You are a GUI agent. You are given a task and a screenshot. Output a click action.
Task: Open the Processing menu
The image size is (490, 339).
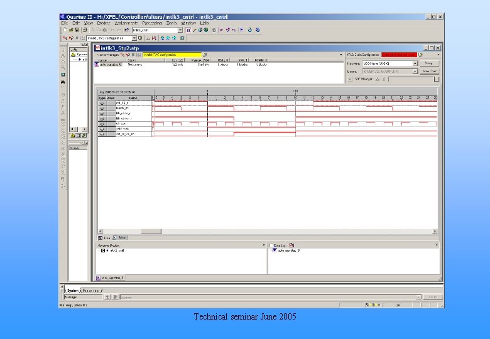click(x=152, y=23)
